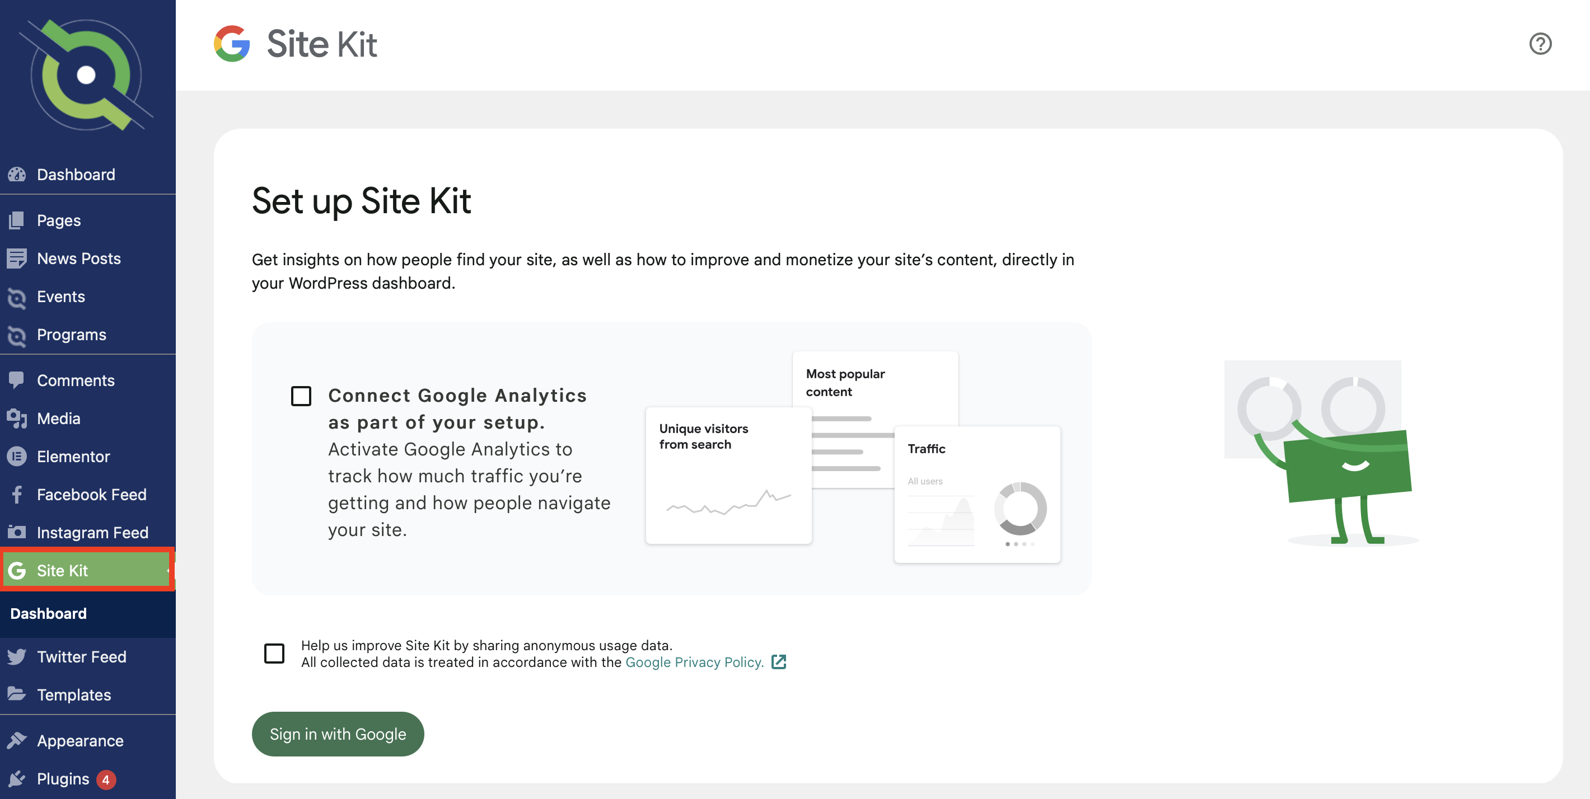Click the Appearance brush icon
Image resolution: width=1590 pixels, height=799 pixels.
[x=17, y=740]
